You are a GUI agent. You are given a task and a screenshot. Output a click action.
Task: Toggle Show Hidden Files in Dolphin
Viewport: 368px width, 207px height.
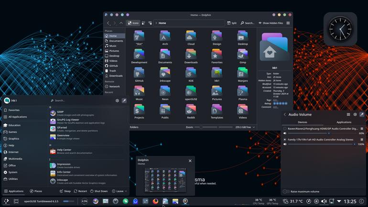pyautogui.click(x=271, y=23)
